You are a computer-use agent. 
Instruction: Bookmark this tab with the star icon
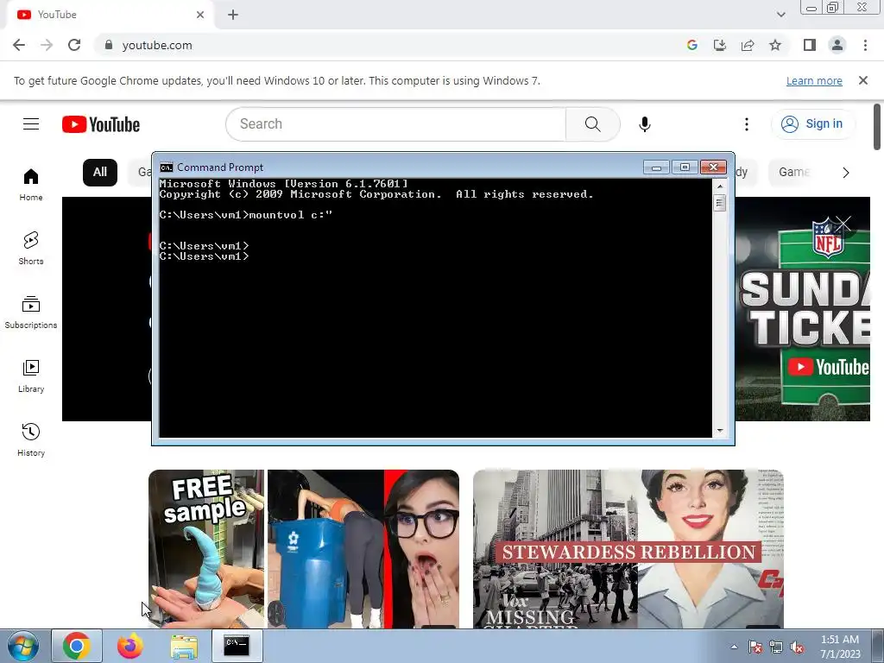coord(775,45)
